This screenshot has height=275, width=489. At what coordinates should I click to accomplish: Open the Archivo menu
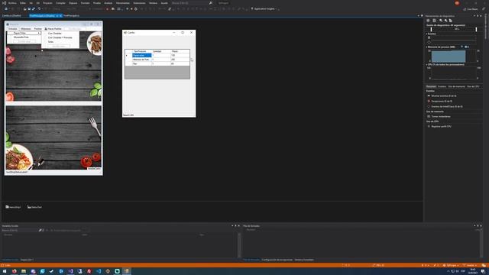coord(12,3)
